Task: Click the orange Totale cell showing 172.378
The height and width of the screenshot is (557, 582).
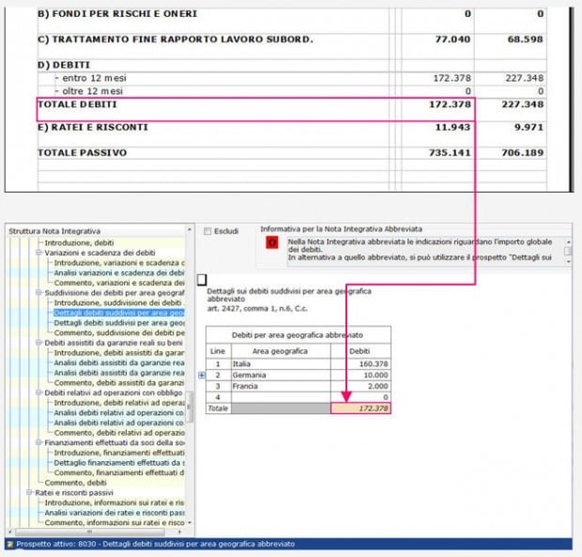Action: click(x=360, y=409)
